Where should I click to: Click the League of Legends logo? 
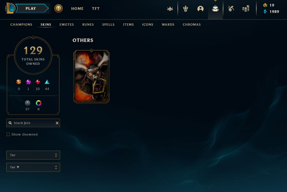click(10, 8)
